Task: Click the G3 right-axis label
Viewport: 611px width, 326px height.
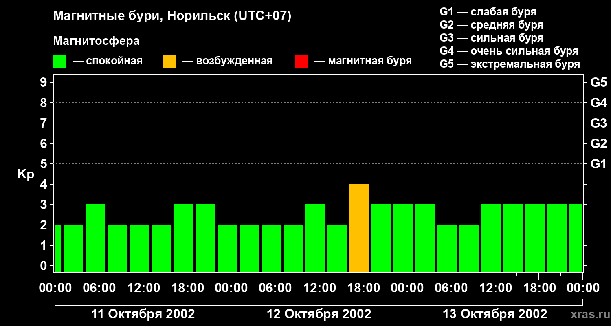Action: pos(599,123)
